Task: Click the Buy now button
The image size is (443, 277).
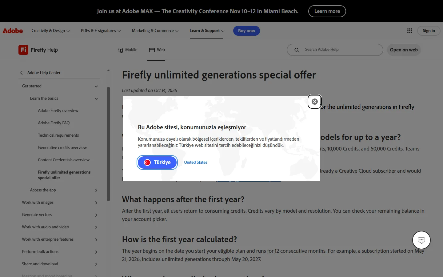Action: coord(246,31)
